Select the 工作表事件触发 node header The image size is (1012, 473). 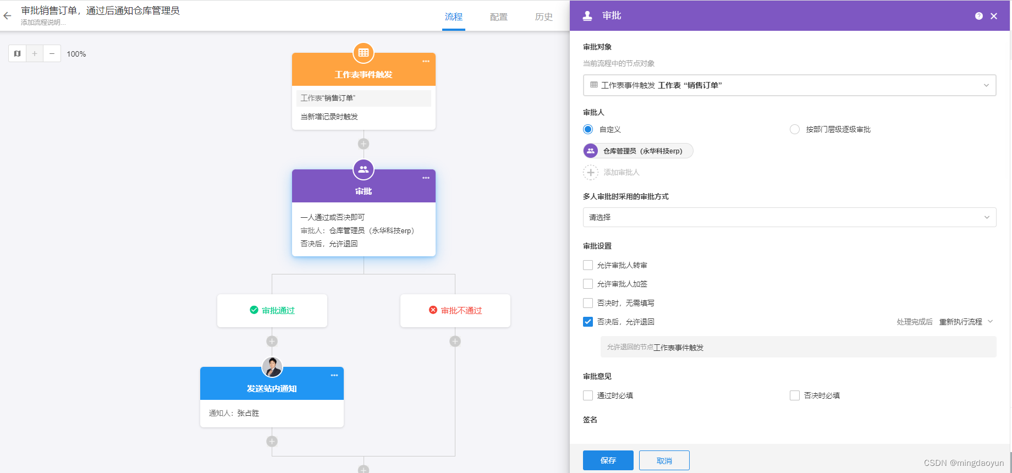364,69
